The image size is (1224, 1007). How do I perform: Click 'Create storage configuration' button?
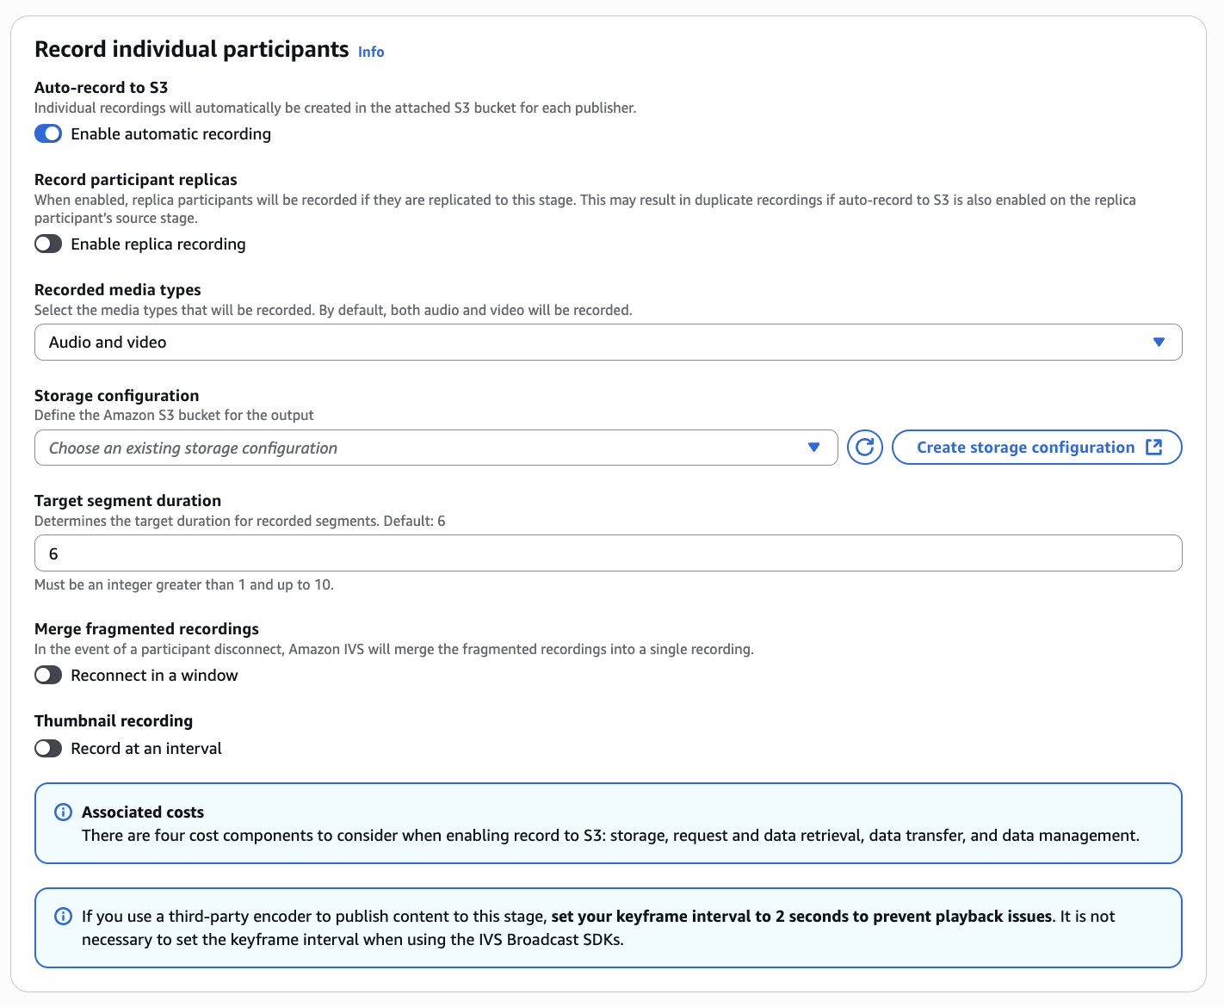1024,448
